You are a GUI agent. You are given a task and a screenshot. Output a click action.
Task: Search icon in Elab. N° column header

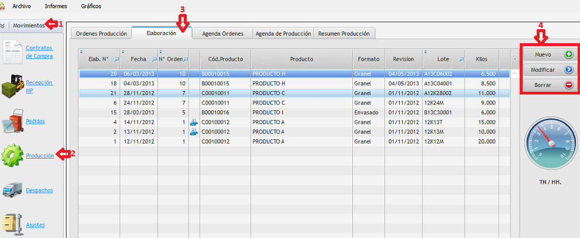point(117,59)
